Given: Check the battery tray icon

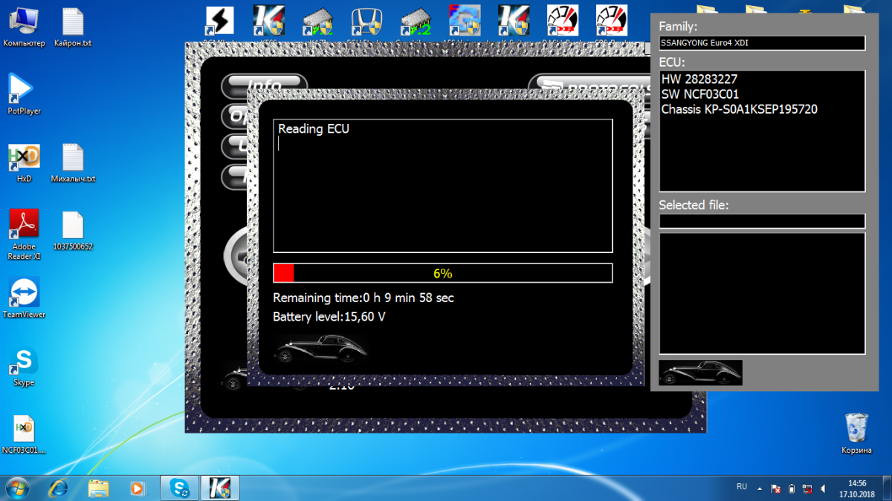Looking at the screenshot, I should pos(792,488).
